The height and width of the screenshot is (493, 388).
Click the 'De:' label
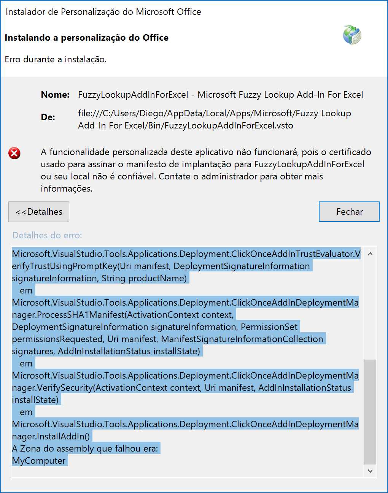48,117
